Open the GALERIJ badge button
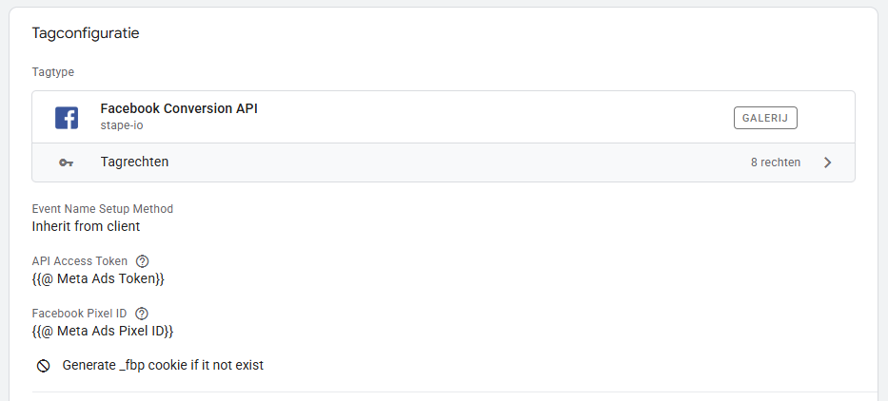 click(x=765, y=118)
